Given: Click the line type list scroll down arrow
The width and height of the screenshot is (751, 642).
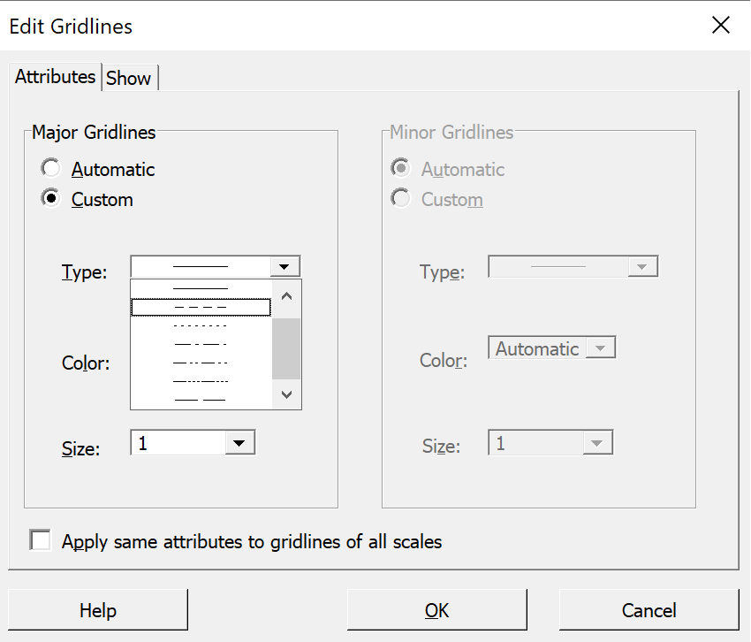Looking at the screenshot, I should click(x=286, y=394).
